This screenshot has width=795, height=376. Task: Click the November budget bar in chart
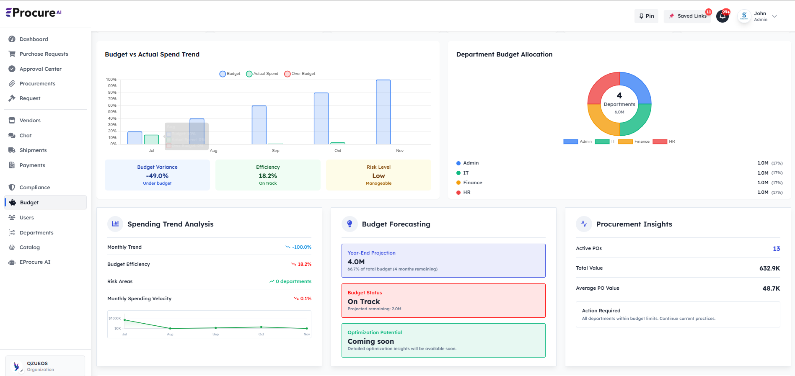(383, 112)
